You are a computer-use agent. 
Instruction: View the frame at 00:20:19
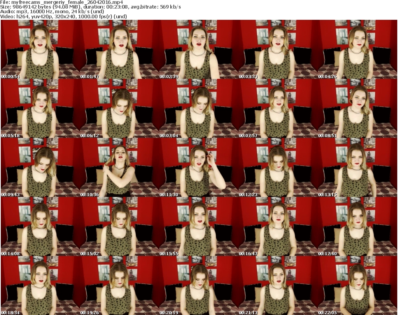point(199,285)
